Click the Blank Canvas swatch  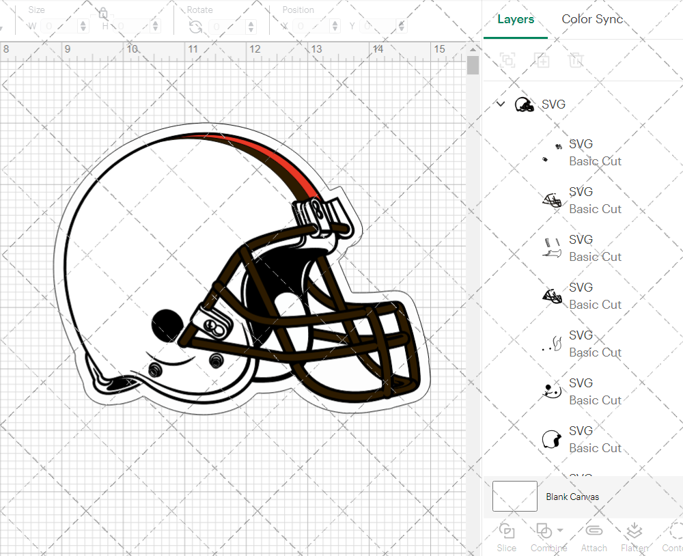point(514,497)
